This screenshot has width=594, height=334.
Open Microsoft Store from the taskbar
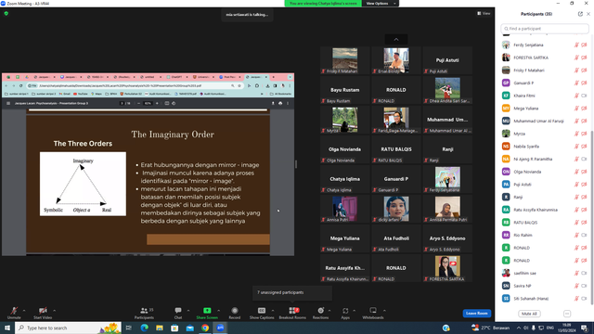174,328
